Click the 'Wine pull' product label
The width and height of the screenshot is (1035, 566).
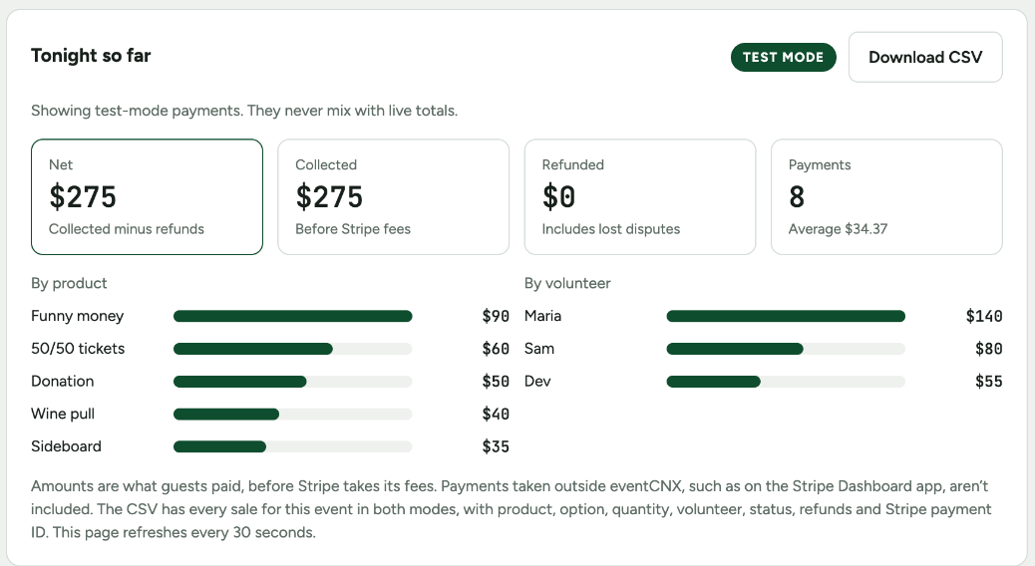63,414
